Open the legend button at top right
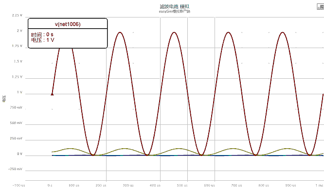The height and width of the screenshot is (190, 324). click(321, 7)
